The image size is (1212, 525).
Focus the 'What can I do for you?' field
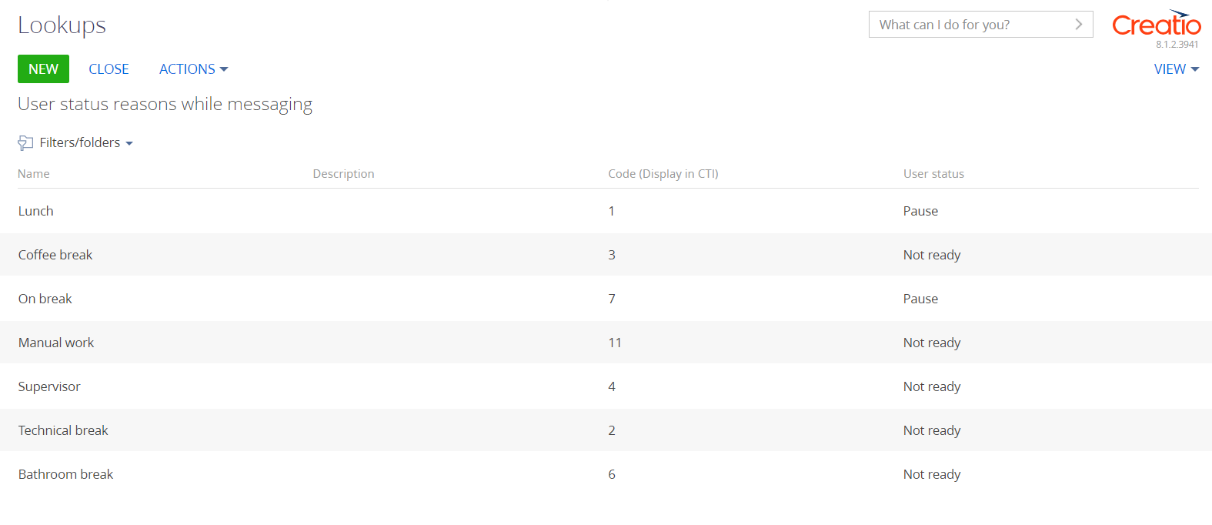(x=973, y=25)
